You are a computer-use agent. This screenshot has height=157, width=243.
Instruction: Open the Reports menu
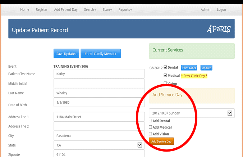point(125,10)
